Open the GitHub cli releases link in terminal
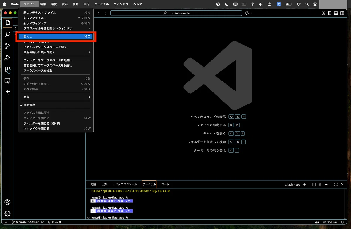351x229 pixels. (130, 191)
